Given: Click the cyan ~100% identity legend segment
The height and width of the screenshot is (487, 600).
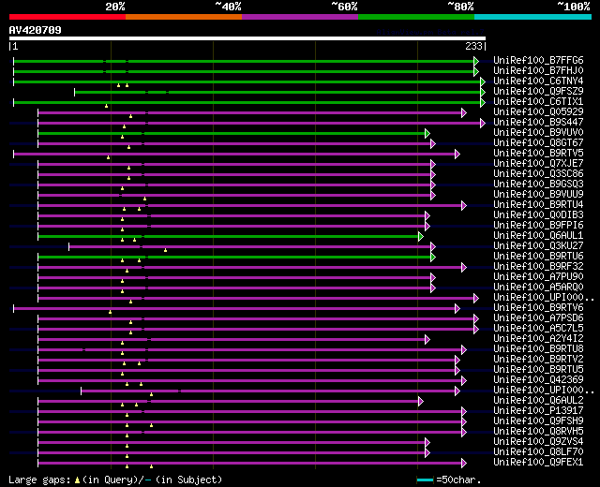Looking at the screenshot, I should point(533,17).
